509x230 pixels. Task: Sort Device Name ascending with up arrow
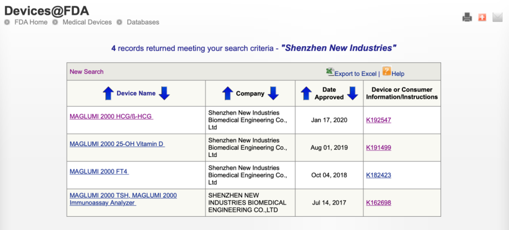pos(108,93)
